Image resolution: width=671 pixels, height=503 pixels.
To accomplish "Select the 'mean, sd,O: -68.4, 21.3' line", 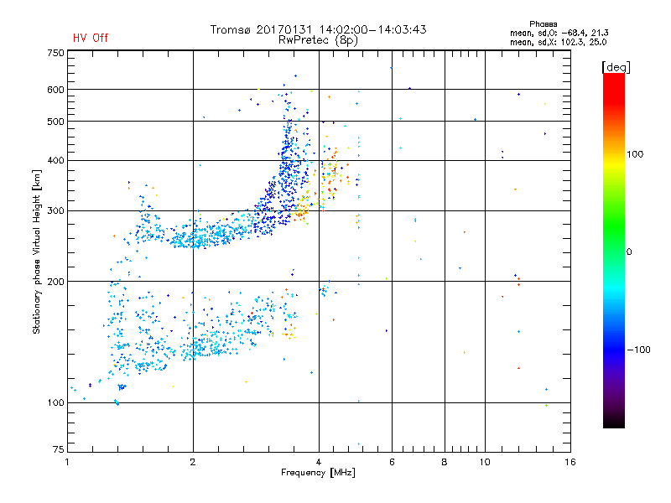I will tap(559, 33).
